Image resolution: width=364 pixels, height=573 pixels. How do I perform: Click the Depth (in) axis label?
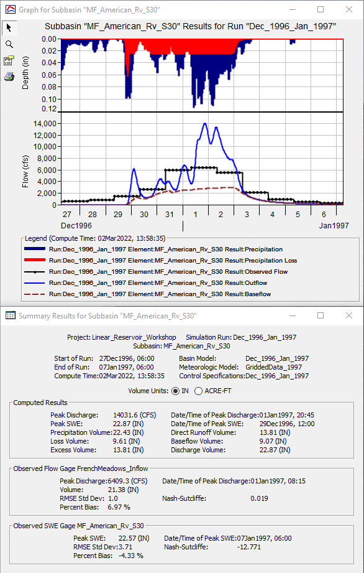pos(25,73)
